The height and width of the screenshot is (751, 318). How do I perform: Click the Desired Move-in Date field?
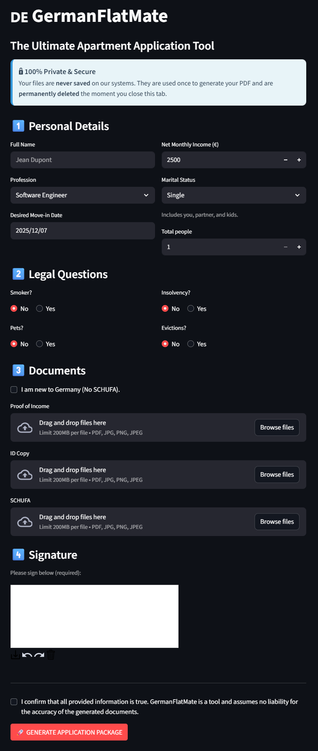click(x=83, y=231)
